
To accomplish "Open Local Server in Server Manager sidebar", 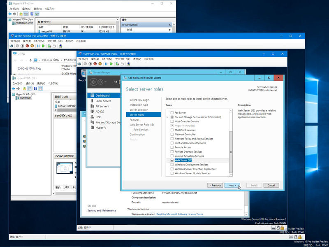I will point(104,101).
